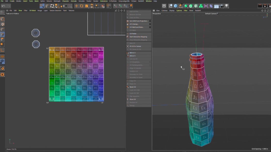Open the MoGraph menu
The image size is (271, 152).
tap(57, 1)
